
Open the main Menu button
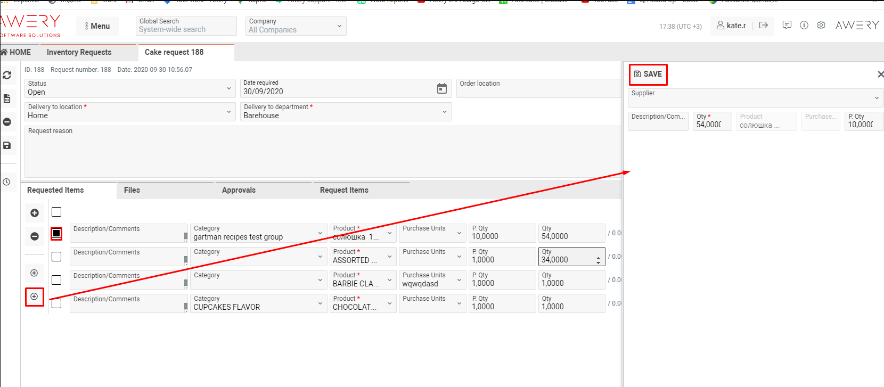click(97, 26)
